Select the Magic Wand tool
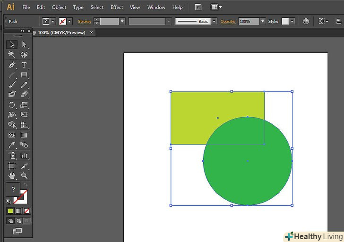The width and height of the screenshot is (344, 242). click(x=12, y=55)
